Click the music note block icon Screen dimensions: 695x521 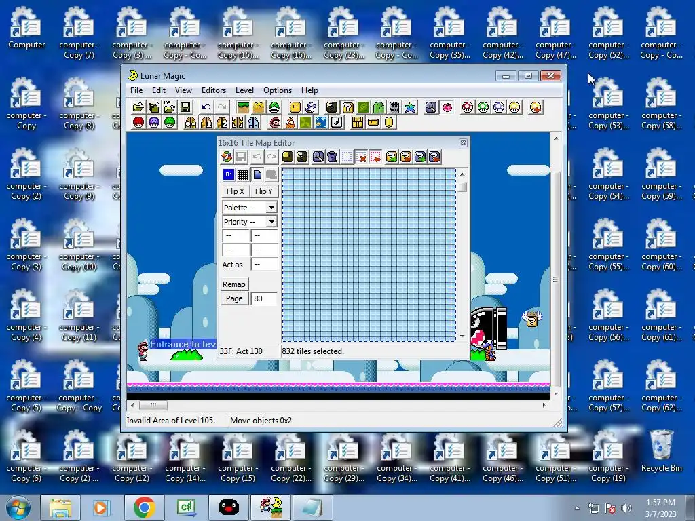337,122
